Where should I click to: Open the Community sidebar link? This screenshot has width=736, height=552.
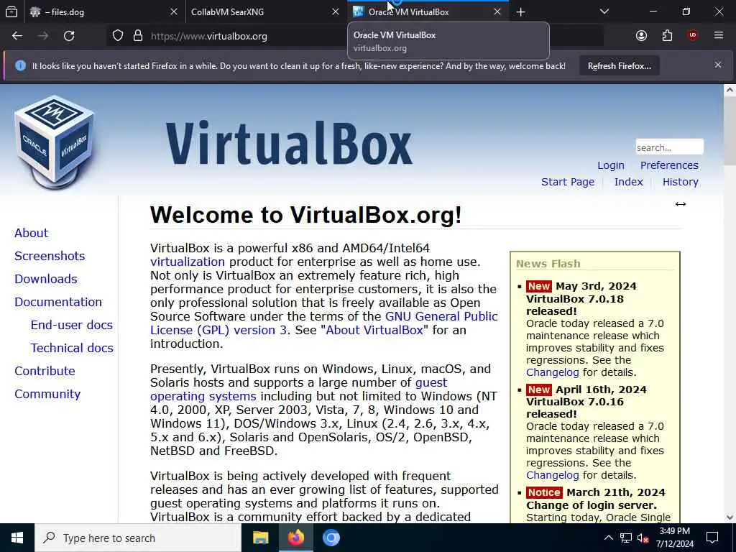(x=47, y=394)
